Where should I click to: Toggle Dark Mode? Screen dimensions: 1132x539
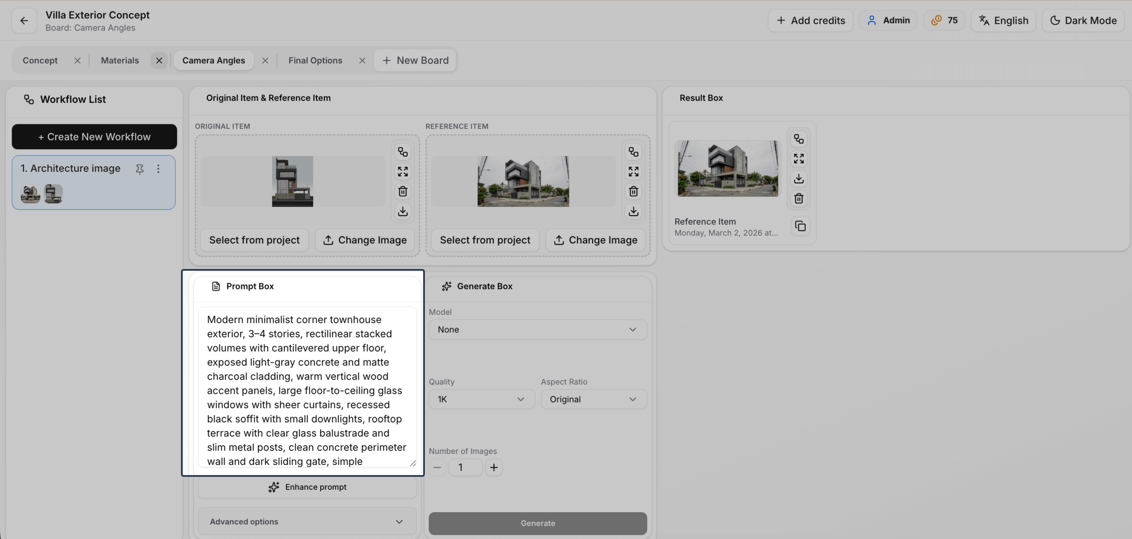tap(1083, 20)
